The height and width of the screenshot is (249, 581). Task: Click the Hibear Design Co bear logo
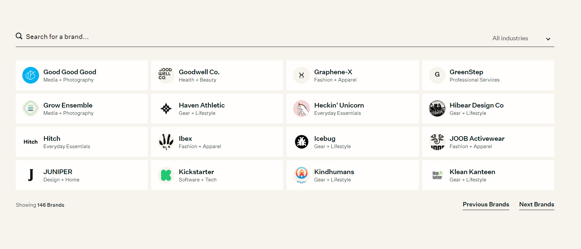437,109
